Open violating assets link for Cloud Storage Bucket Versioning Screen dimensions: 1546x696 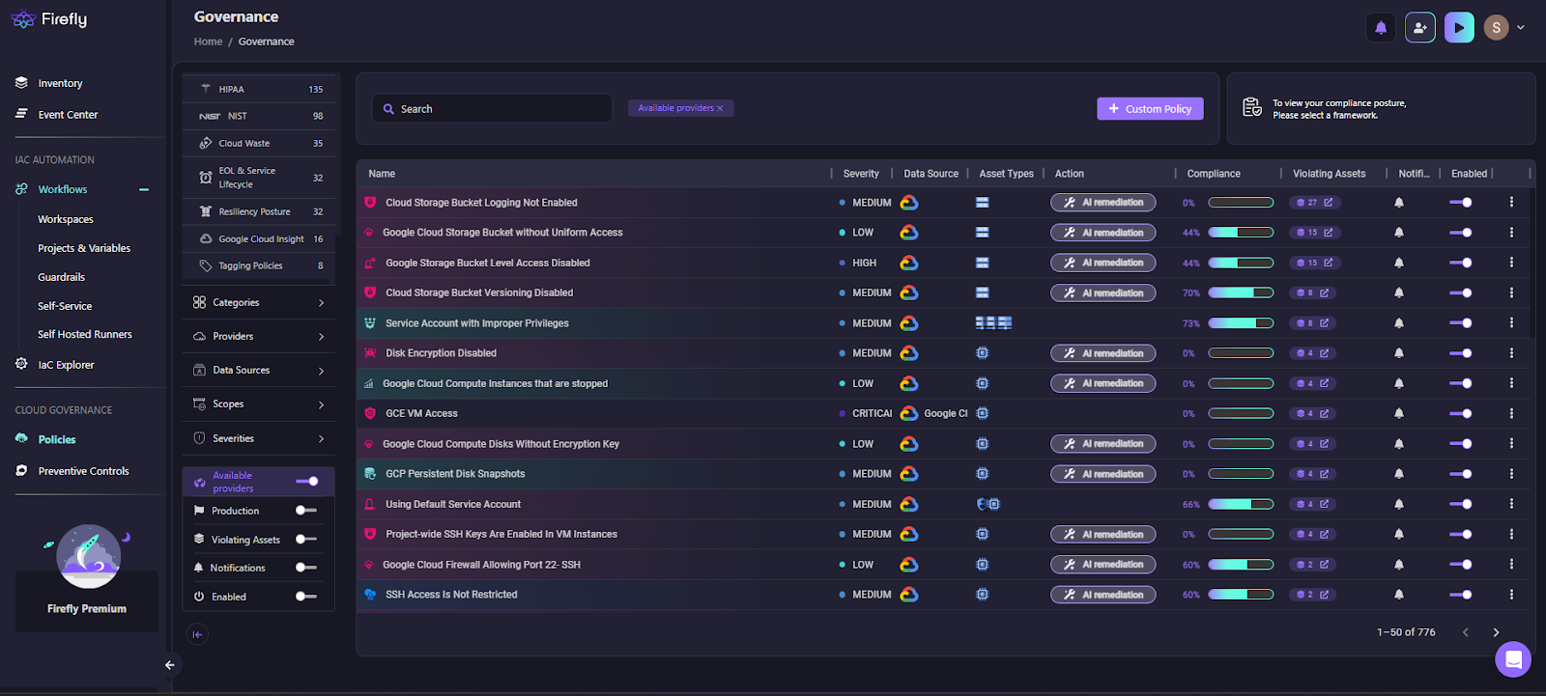(1313, 293)
